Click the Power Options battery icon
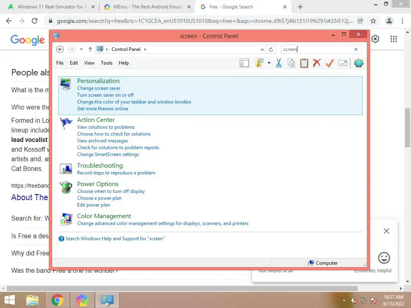This screenshot has height=308, width=411. (65, 187)
